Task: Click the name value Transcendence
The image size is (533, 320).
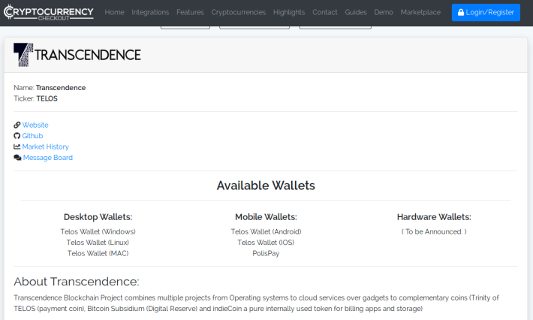Action: pos(61,88)
